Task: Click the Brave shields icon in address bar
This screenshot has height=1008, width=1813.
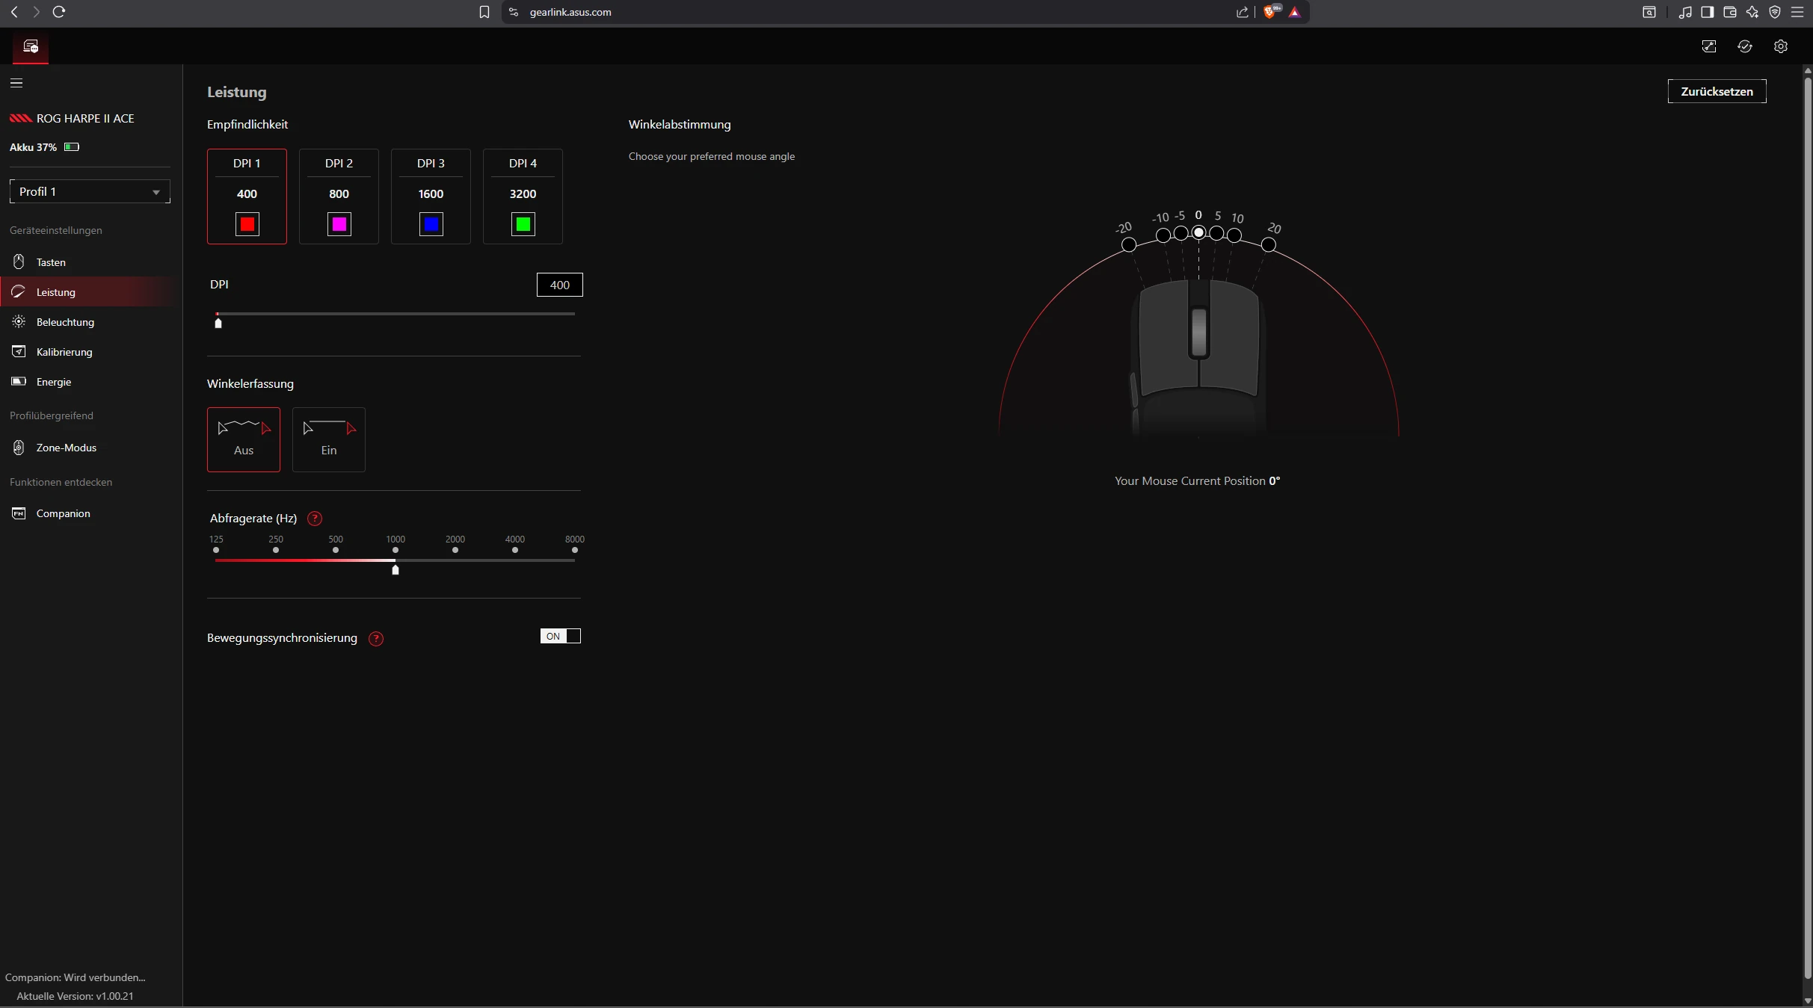Action: click(x=1269, y=12)
